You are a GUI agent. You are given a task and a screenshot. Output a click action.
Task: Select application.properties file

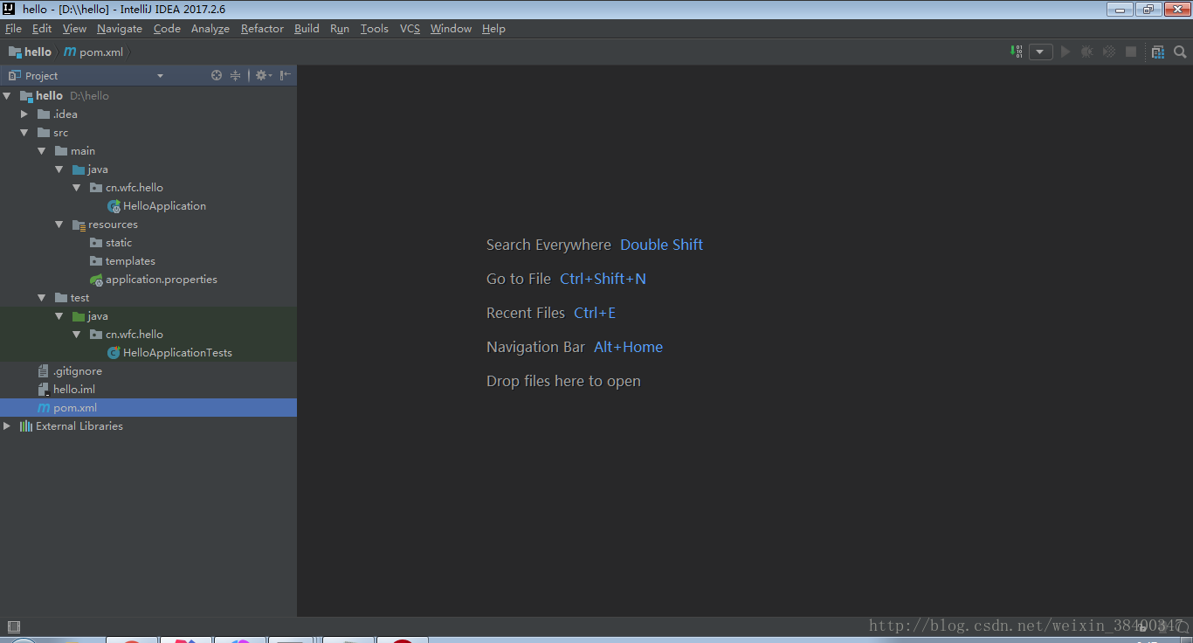coord(162,280)
